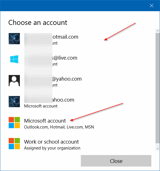160x171 pixels.
Task: Click the Windows logo avatar for live.com account
Action: 14,59
